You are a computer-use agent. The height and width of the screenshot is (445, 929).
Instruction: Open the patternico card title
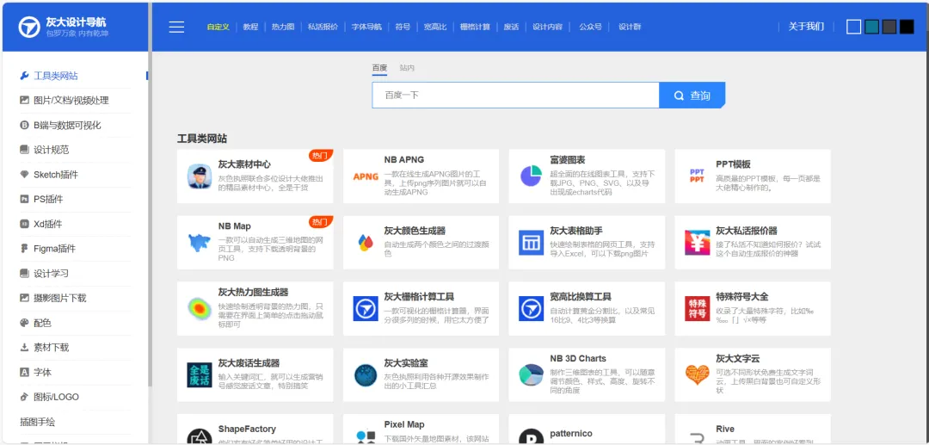[571, 434]
